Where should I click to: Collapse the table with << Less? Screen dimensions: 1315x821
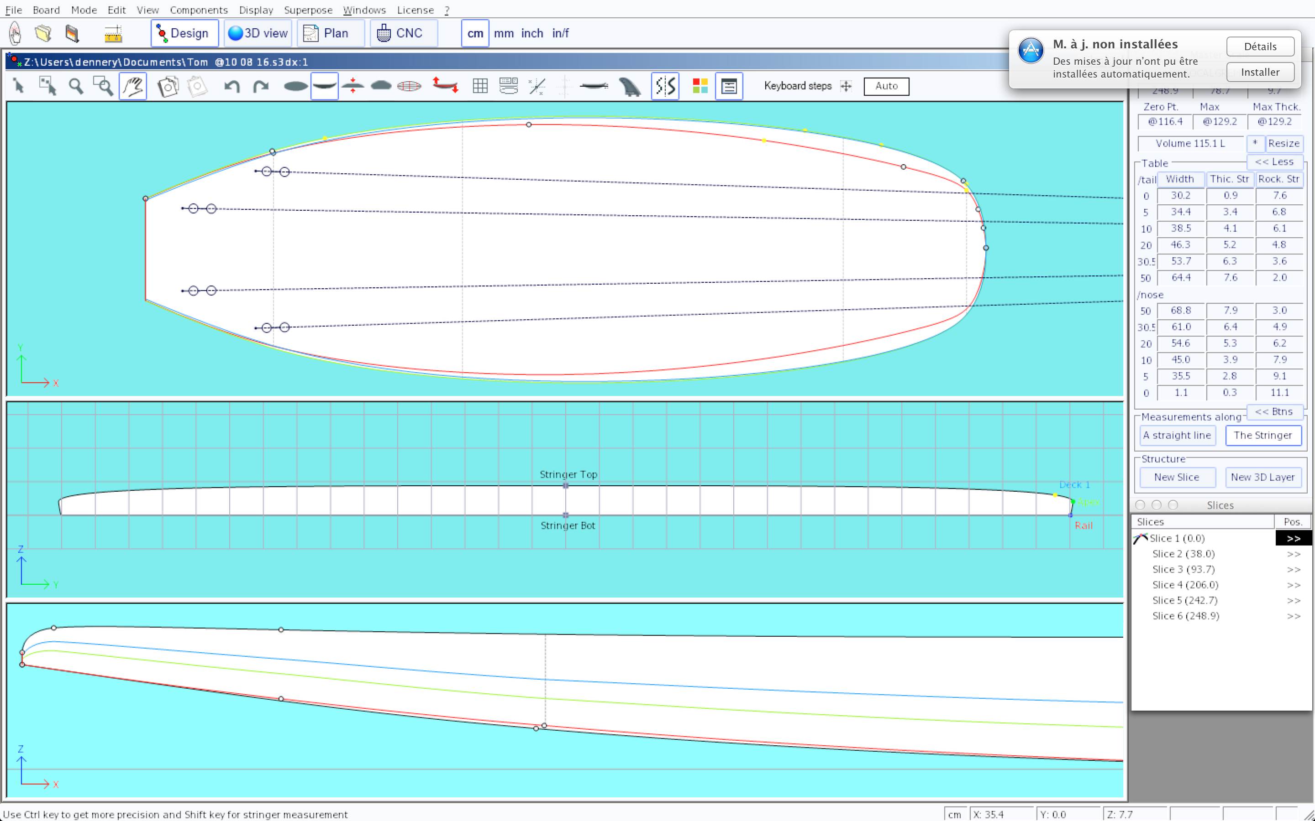(1274, 162)
